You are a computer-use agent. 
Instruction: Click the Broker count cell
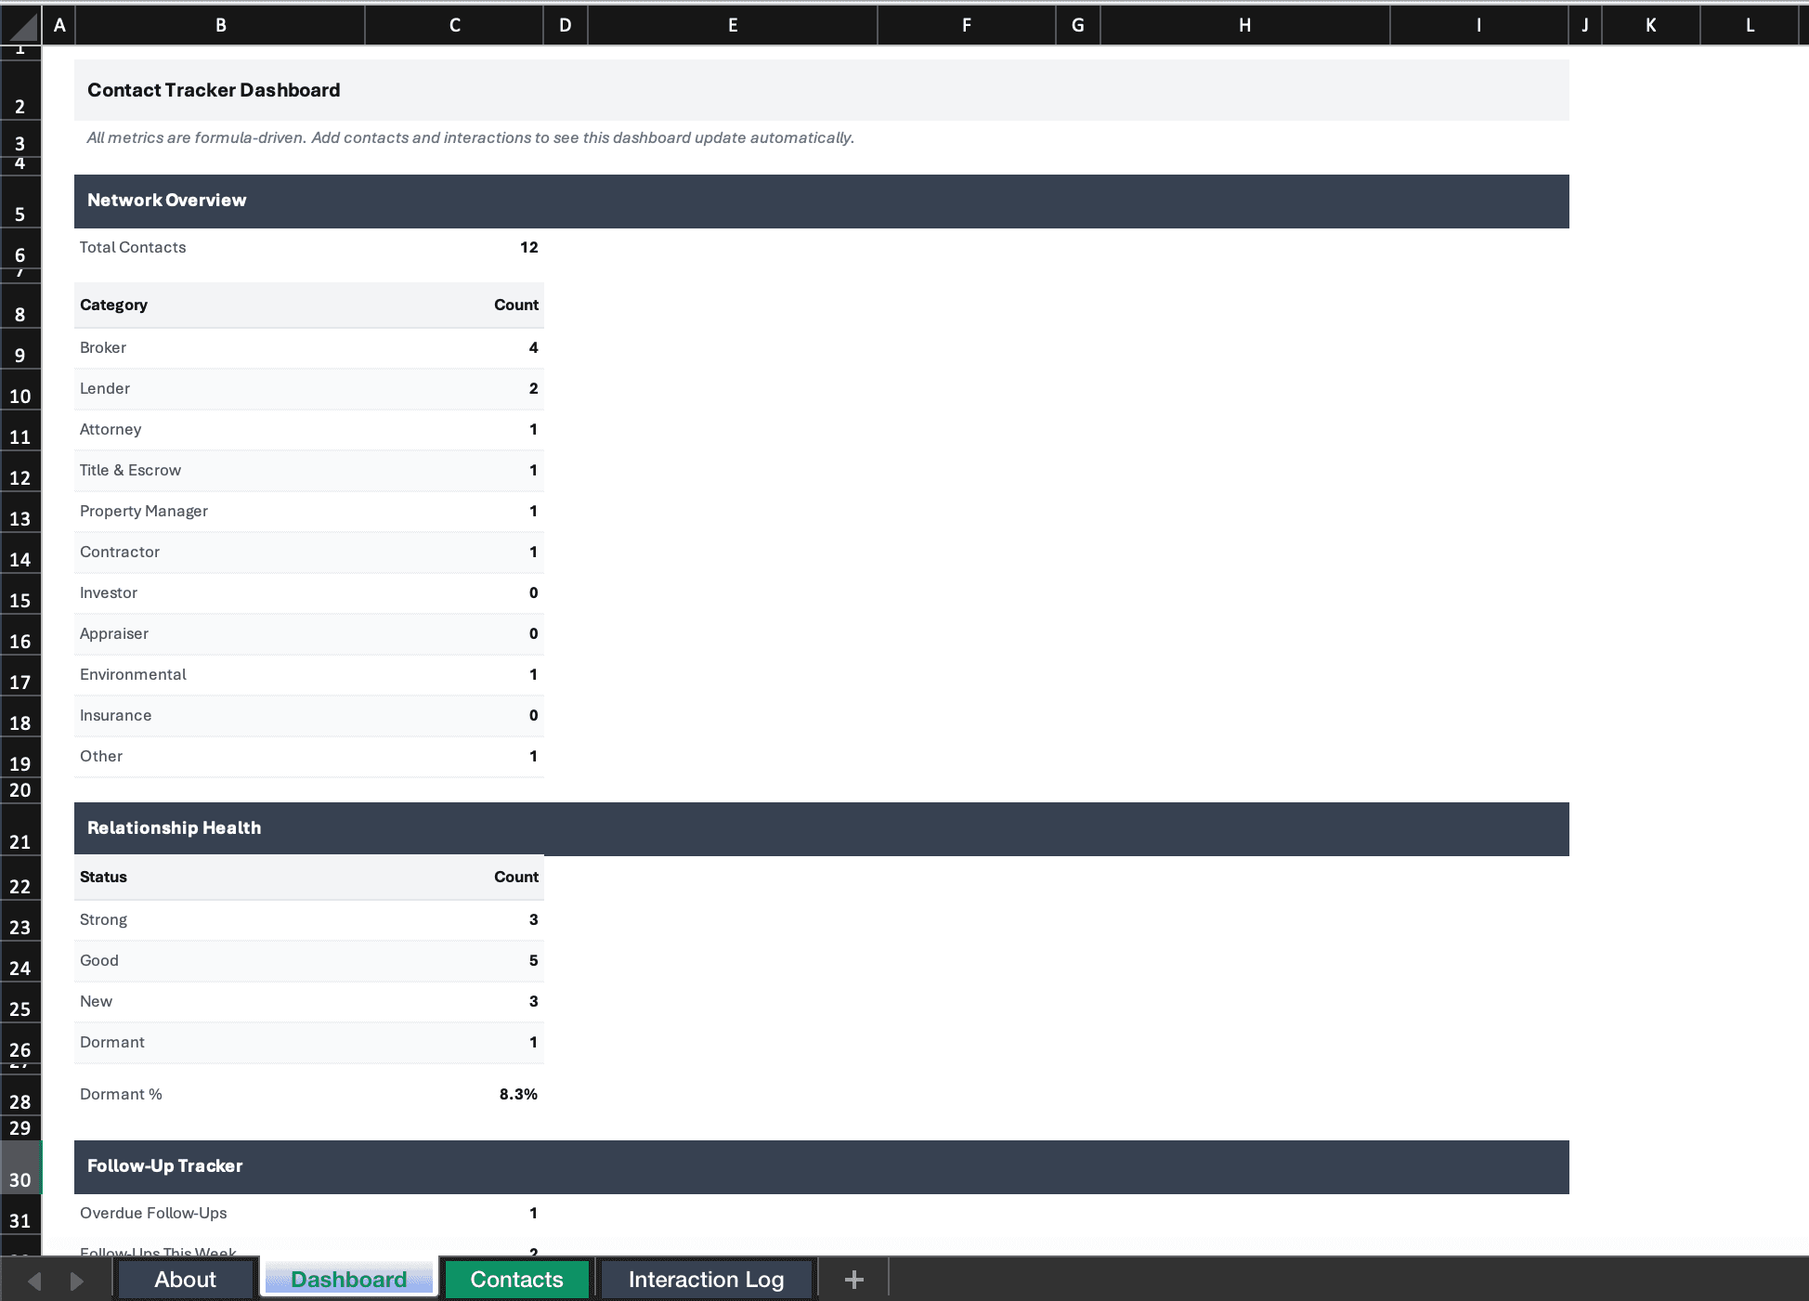pyautogui.click(x=454, y=347)
